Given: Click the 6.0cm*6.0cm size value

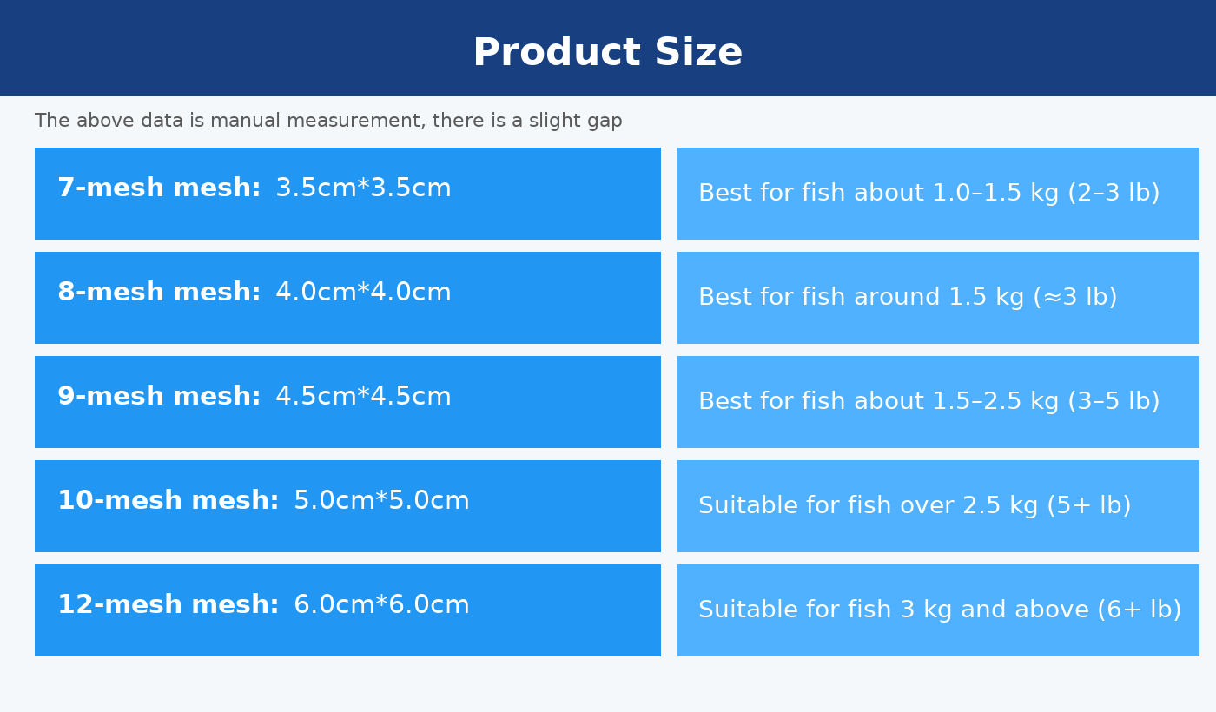Looking at the screenshot, I should (x=381, y=606).
